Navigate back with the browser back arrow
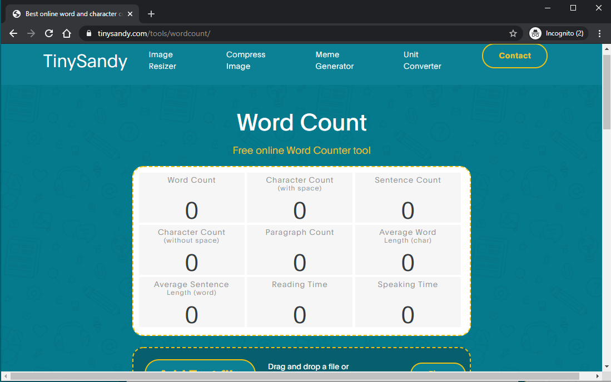This screenshot has width=611, height=382. [13, 33]
